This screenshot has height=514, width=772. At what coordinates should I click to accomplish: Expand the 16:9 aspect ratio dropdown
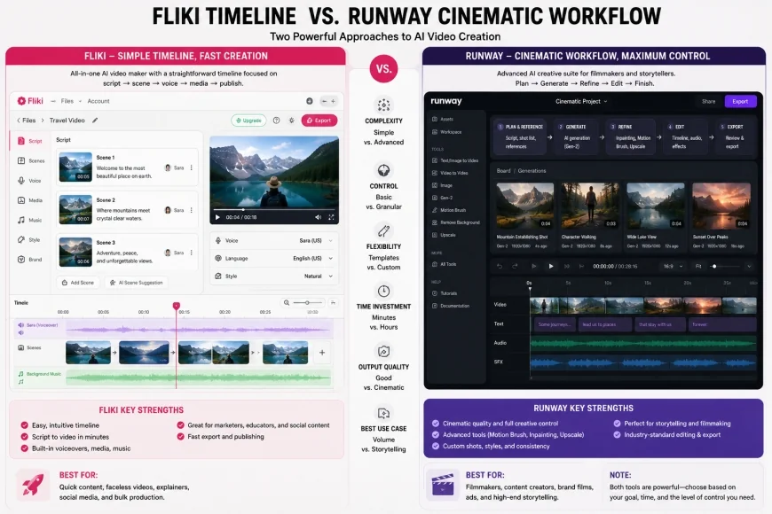point(673,266)
